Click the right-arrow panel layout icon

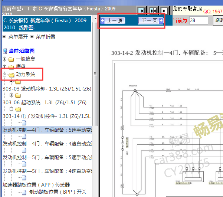coord(141,11)
